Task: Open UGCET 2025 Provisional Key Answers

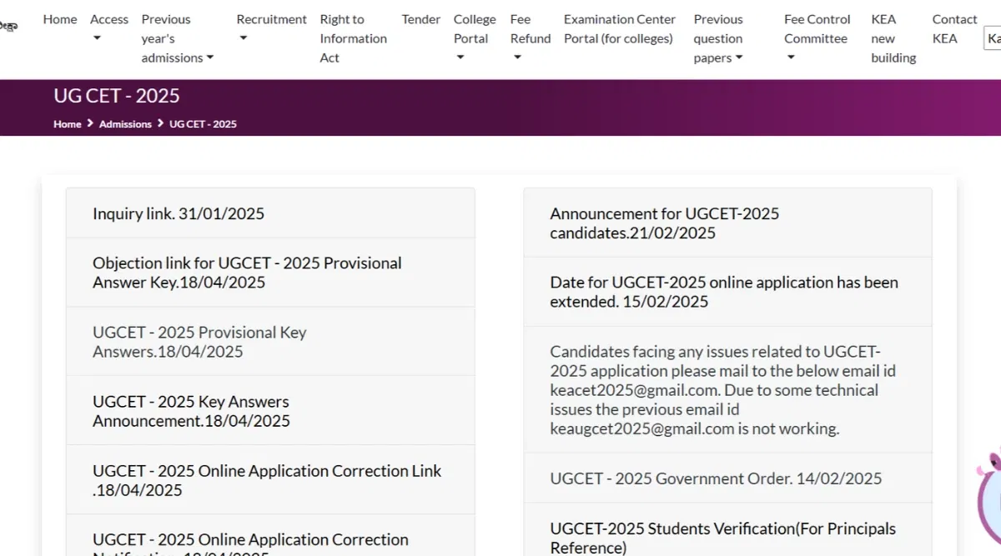Action: 199,342
